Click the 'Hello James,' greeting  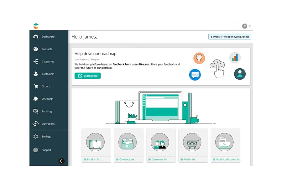point(84,37)
